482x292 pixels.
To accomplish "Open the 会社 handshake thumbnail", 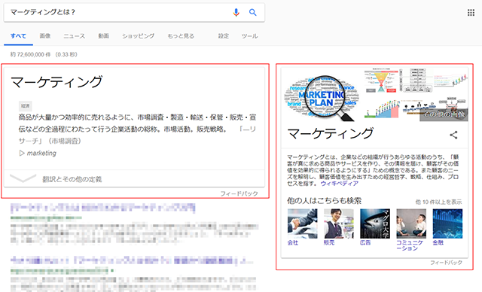I will click(303, 224).
